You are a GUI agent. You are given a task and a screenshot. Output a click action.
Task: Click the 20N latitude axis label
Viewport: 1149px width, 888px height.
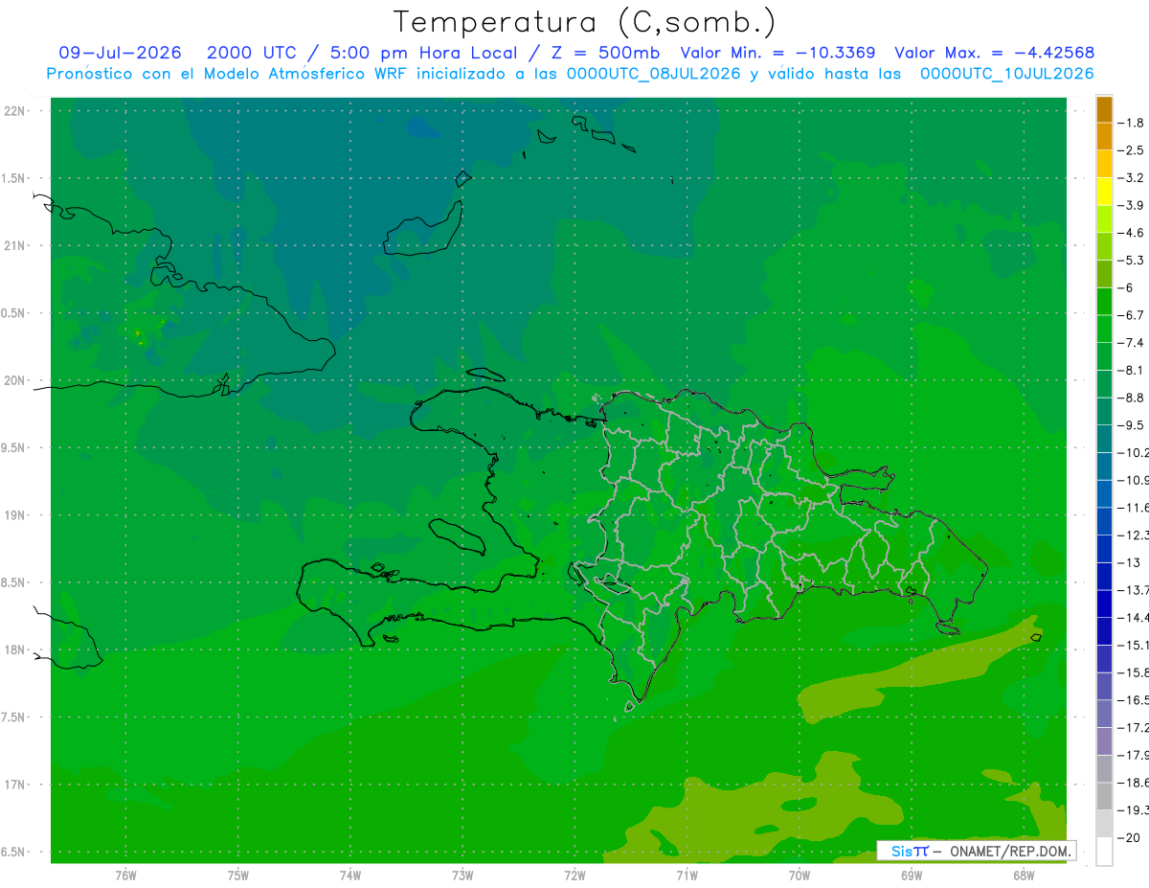click(x=15, y=380)
